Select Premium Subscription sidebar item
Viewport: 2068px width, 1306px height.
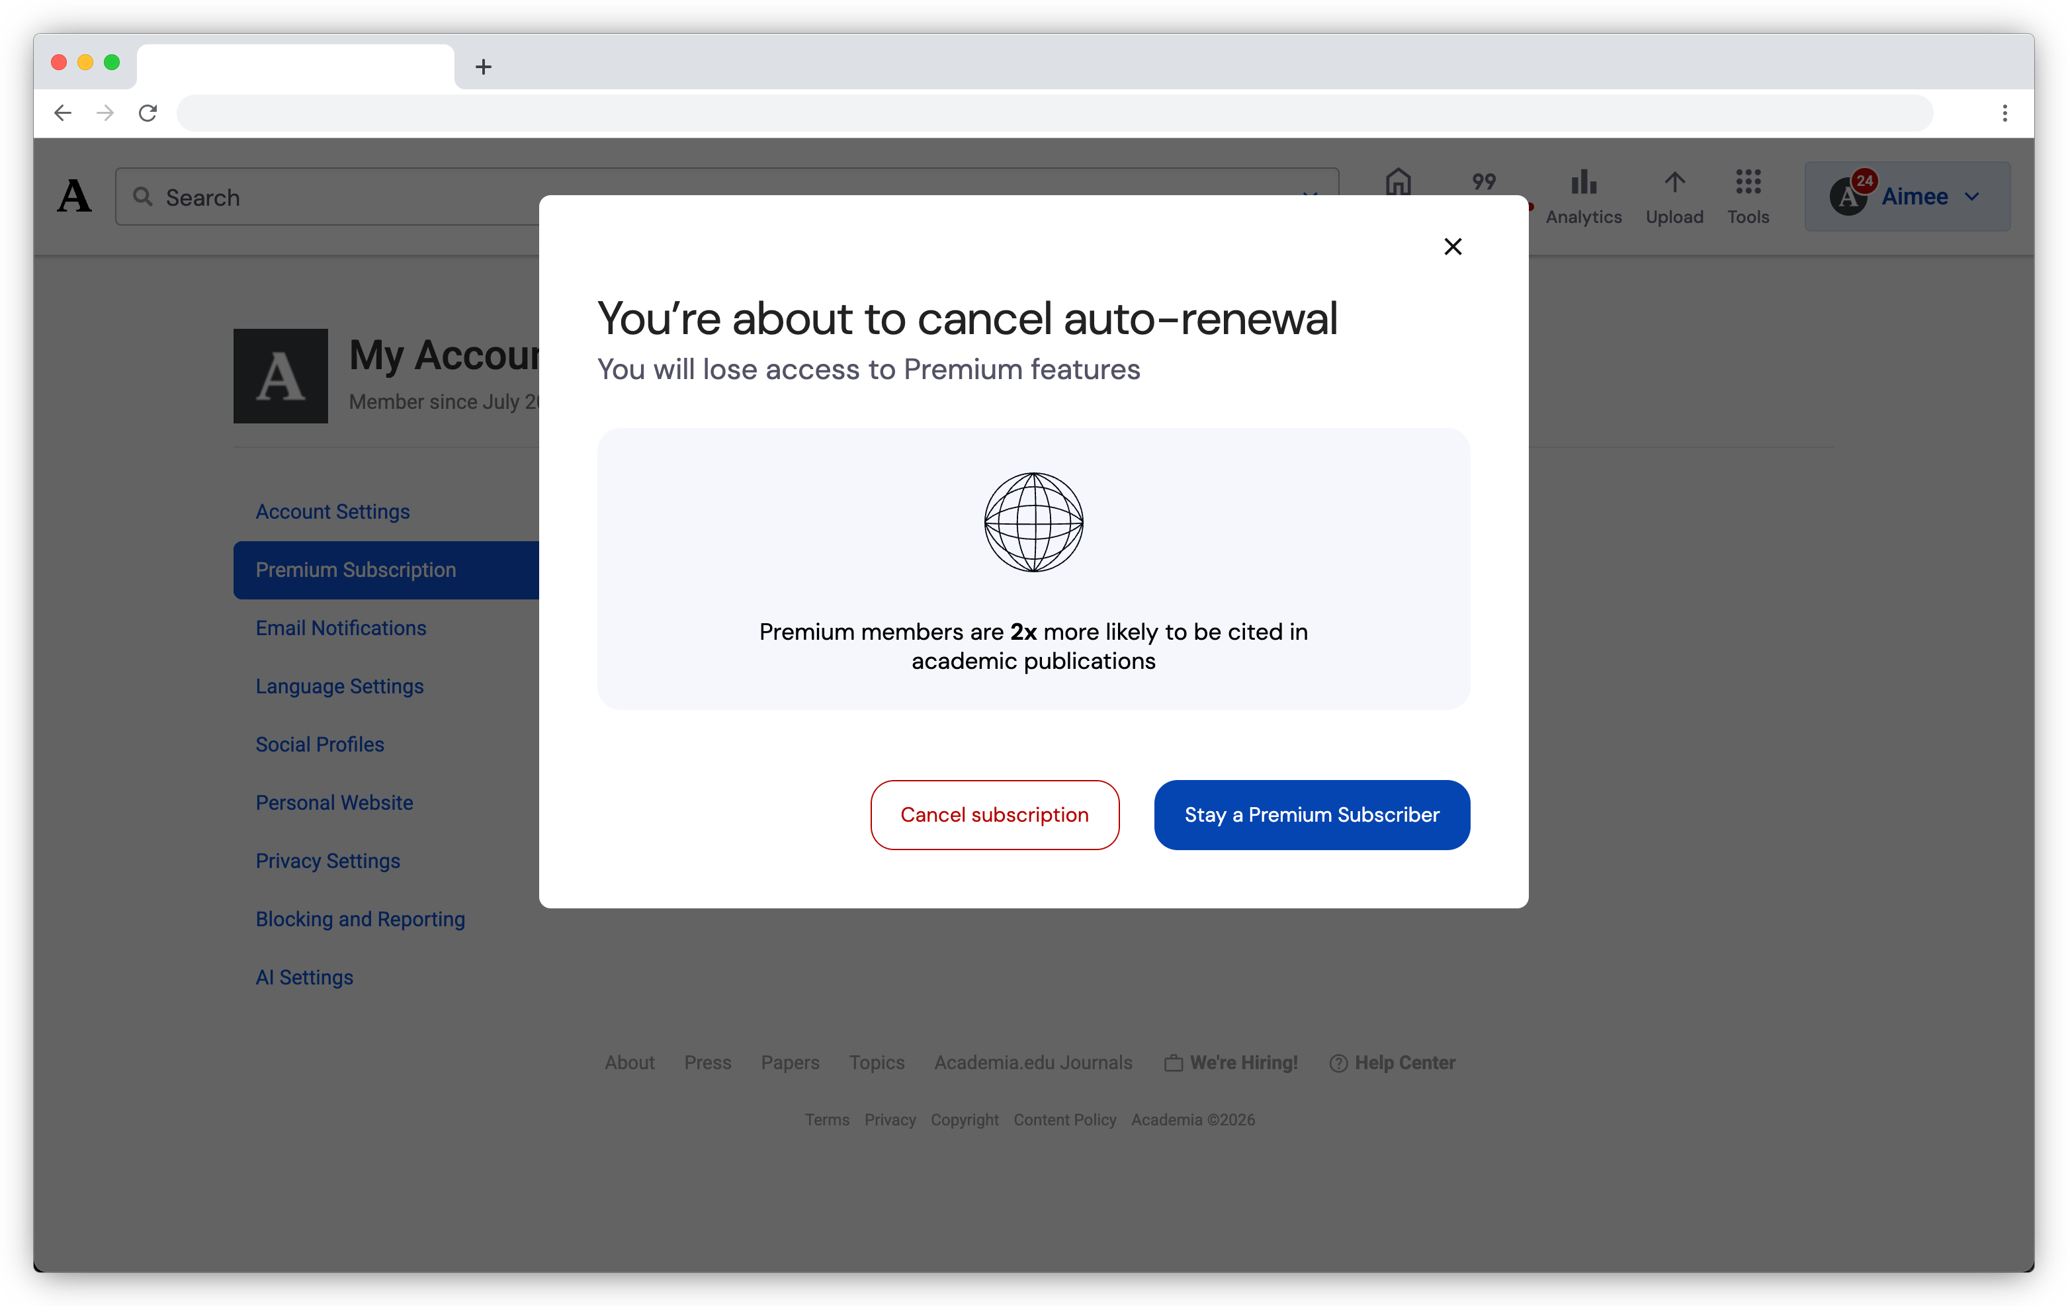pyautogui.click(x=386, y=569)
